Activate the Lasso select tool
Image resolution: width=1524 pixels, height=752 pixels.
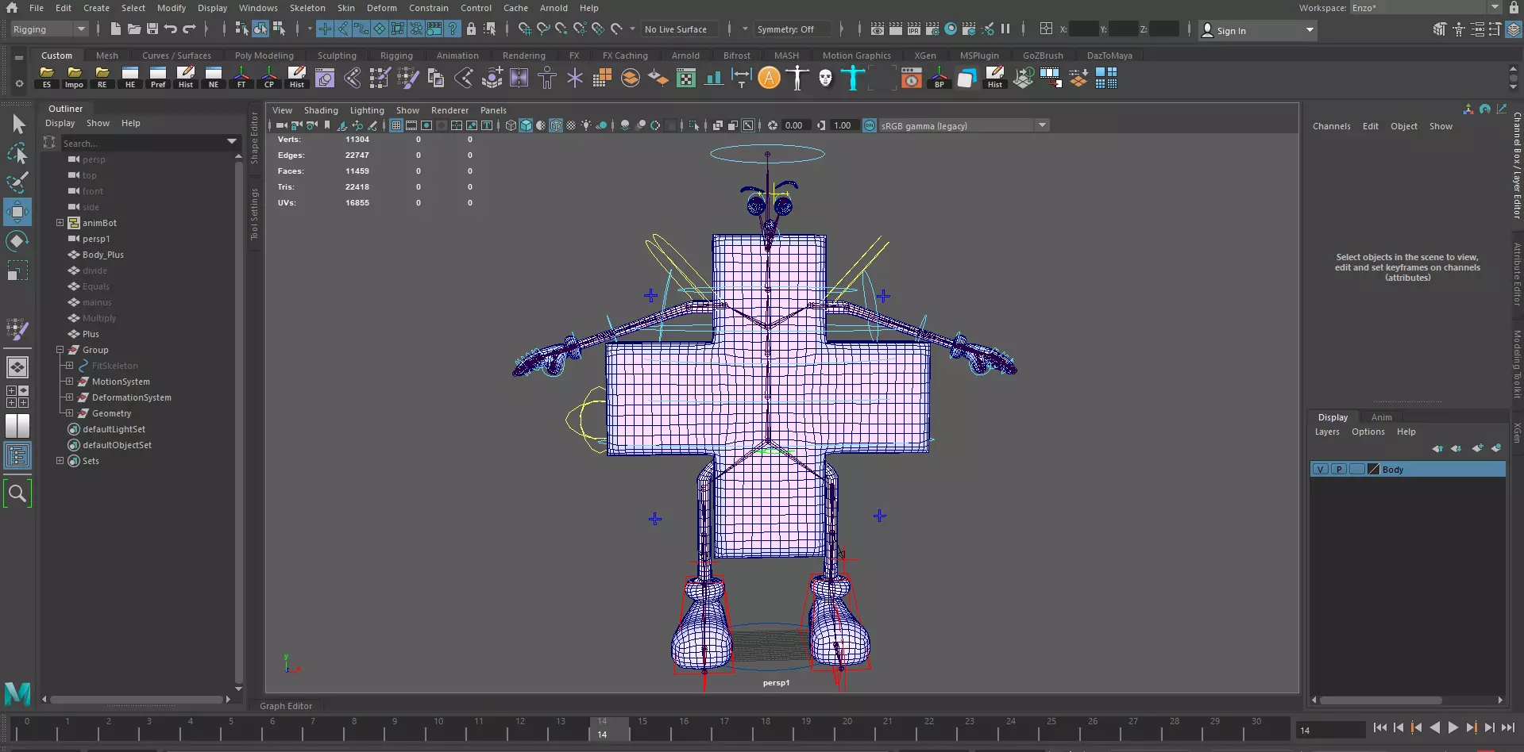[17, 153]
